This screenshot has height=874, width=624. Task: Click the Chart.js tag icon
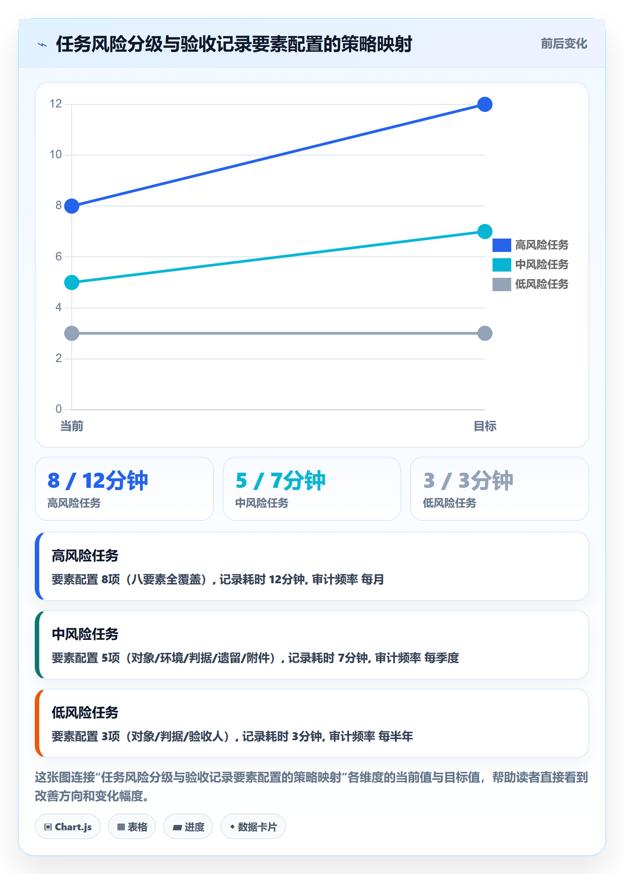[x=48, y=827]
